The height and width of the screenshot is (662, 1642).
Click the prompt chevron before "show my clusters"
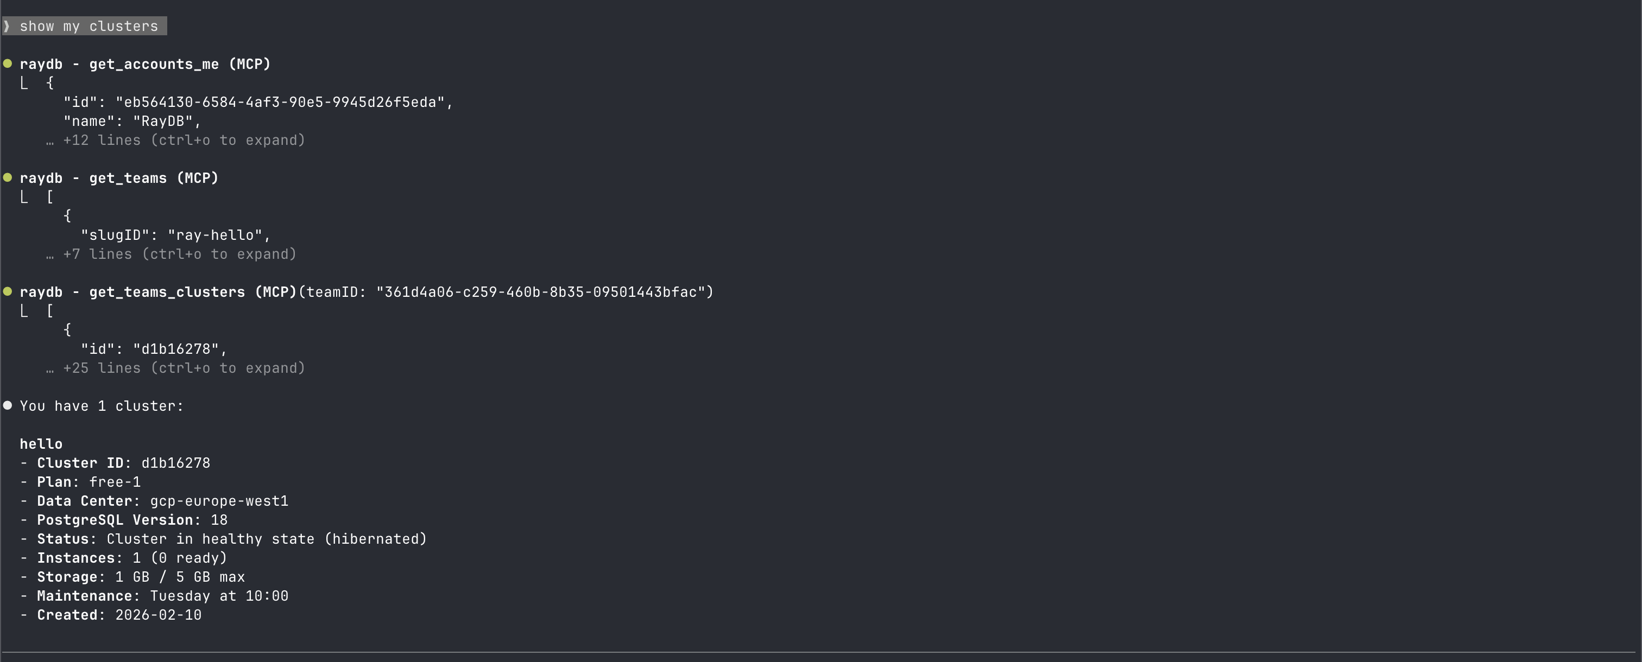[7, 26]
